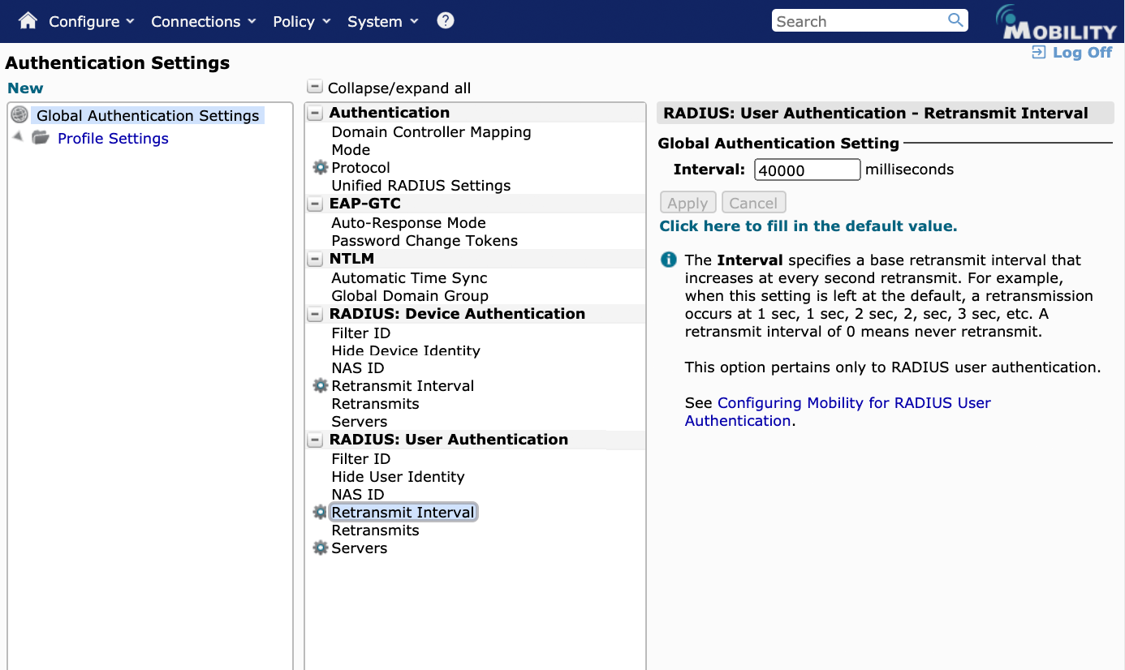
Task: Open the Policy menu
Action: [301, 22]
